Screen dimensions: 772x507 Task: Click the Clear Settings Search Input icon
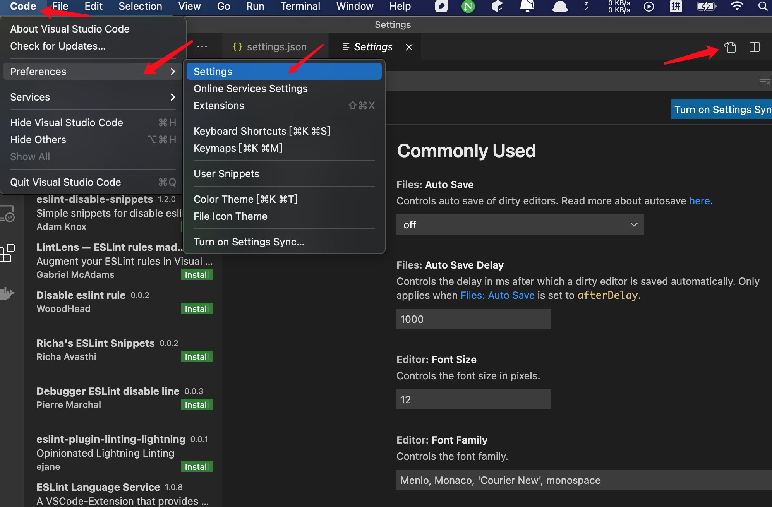click(764, 81)
